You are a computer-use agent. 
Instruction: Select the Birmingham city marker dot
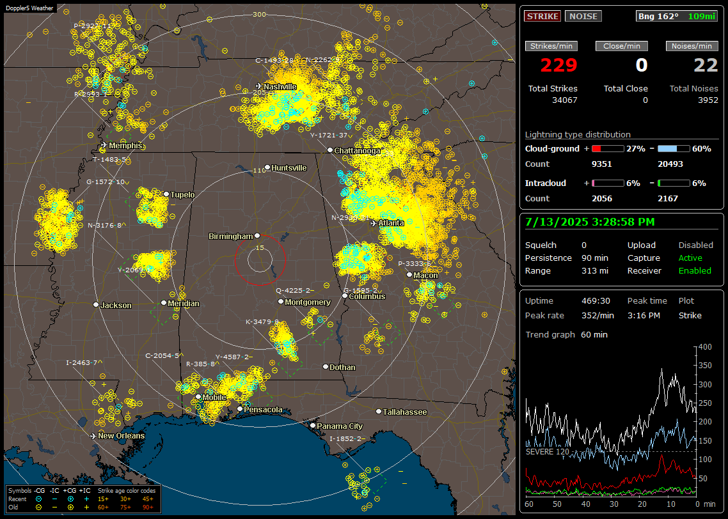[x=257, y=236]
